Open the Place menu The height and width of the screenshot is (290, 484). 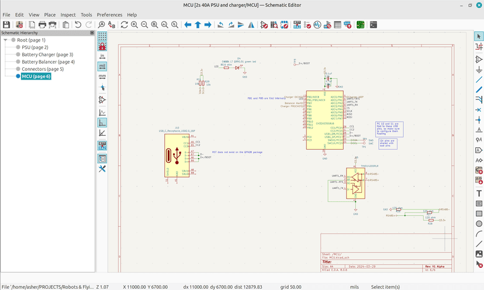[x=50, y=15]
